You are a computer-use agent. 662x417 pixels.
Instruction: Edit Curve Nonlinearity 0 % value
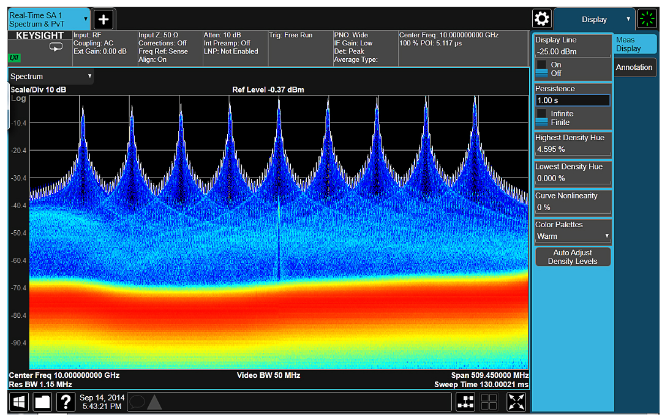tap(573, 208)
